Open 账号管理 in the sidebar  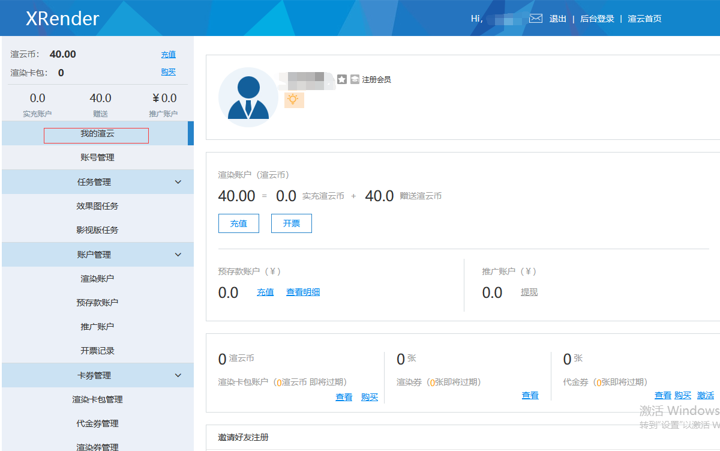coord(97,157)
